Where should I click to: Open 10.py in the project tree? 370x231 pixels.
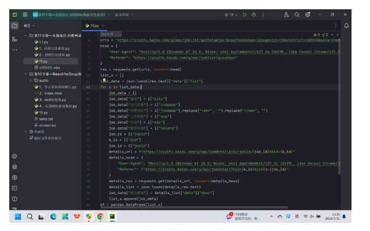(41, 112)
